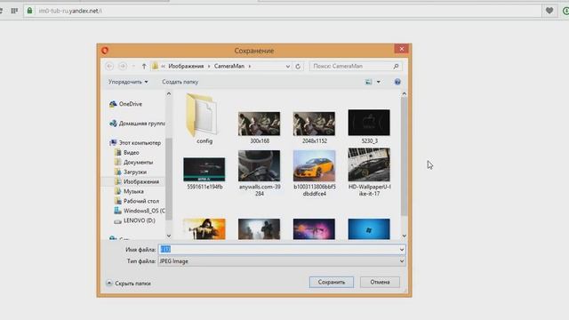Open the recent locations dropdown arrow
The height and width of the screenshot is (320, 569).
click(x=133, y=66)
